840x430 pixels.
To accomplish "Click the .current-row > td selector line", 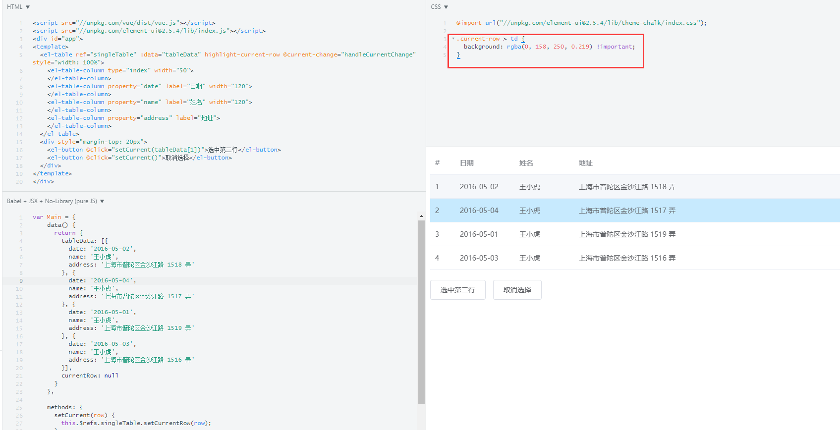I will tap(491, 39).
